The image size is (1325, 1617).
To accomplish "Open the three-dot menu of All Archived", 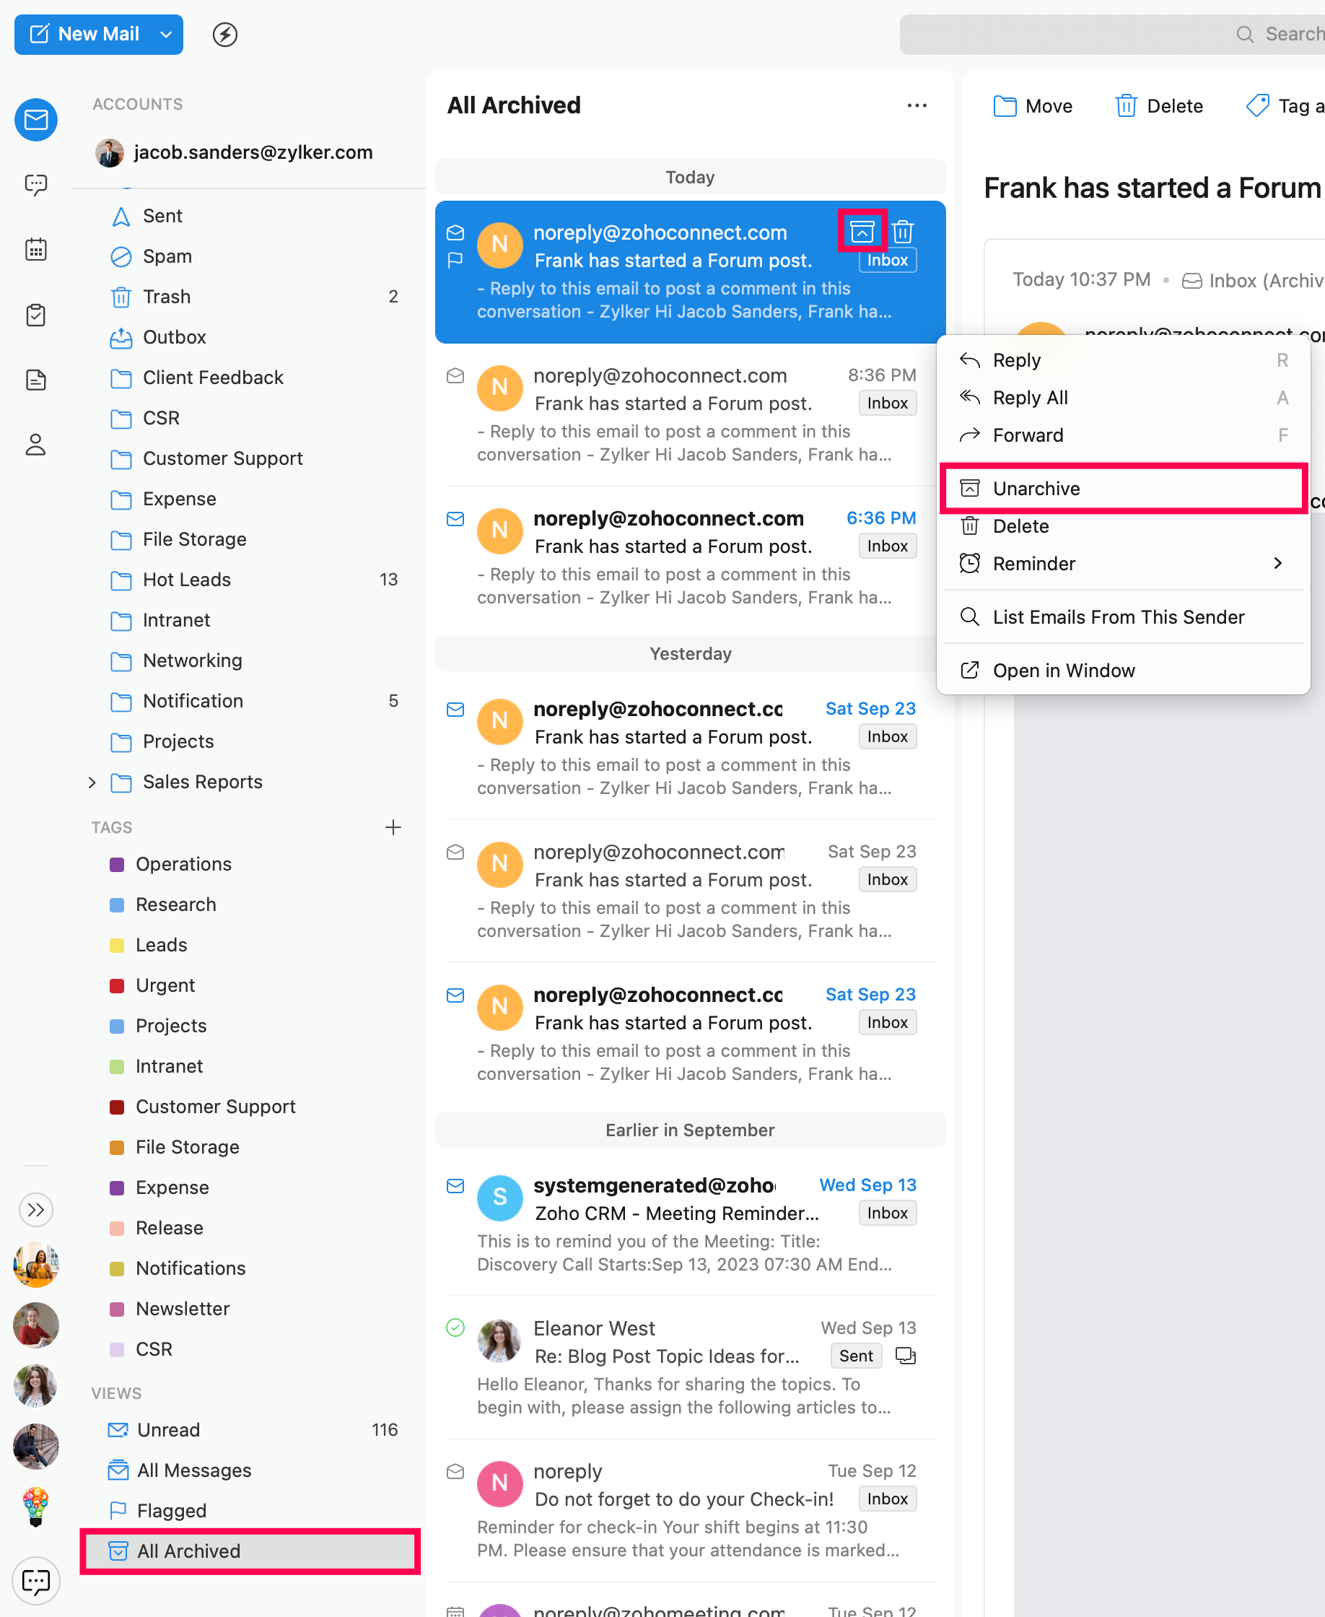I will pyautogui.click(x=917, y=105).
